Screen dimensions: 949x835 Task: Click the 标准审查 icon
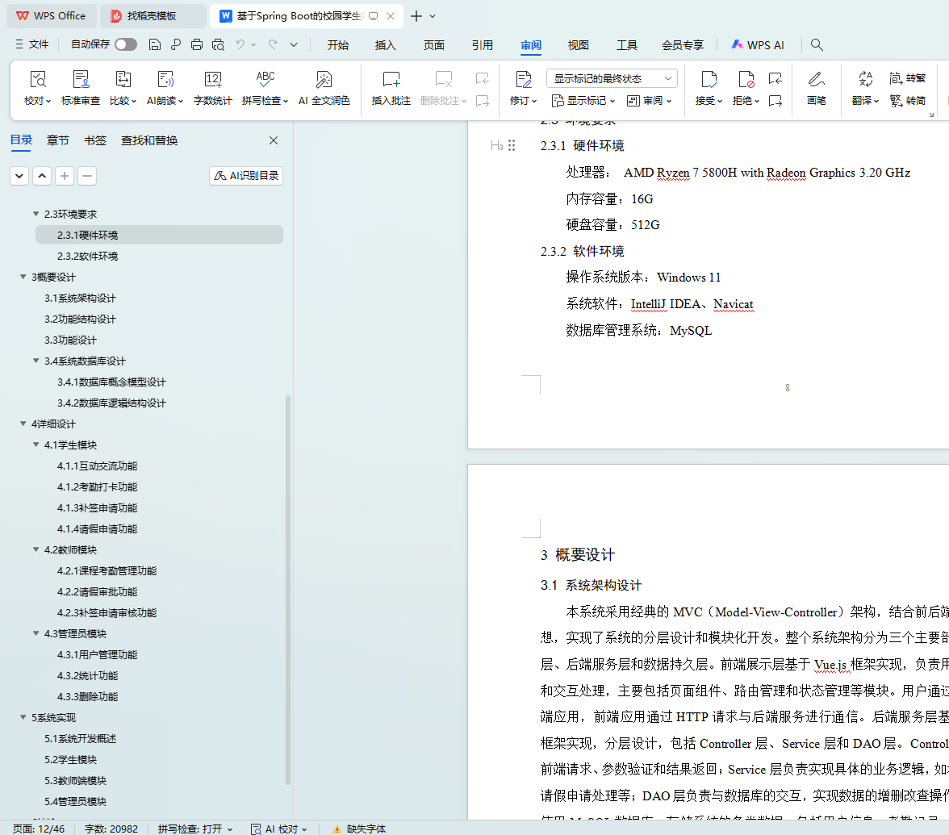click(81, 79)
